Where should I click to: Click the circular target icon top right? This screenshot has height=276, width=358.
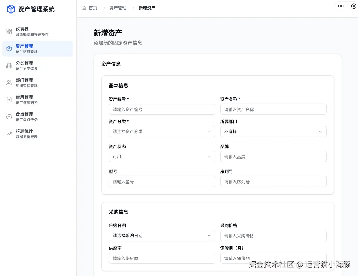(353, 6)
